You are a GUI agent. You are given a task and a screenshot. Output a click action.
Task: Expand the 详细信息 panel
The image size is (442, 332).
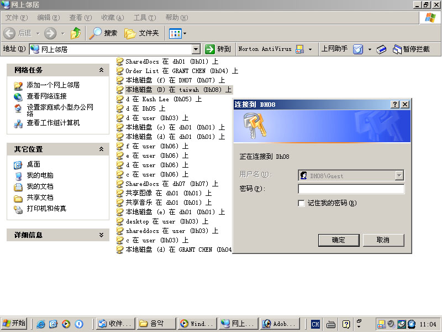coord(101,235)
